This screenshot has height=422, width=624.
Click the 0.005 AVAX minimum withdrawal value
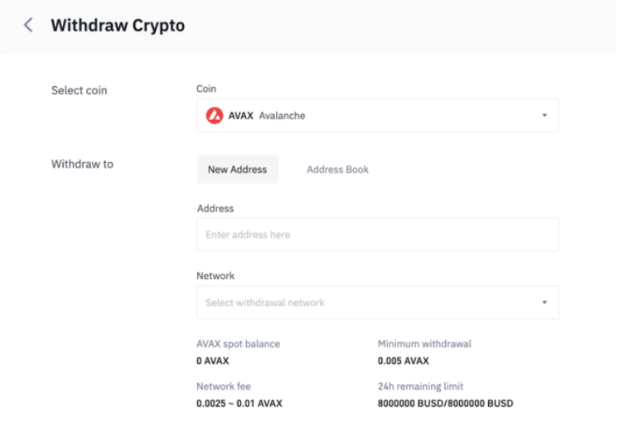pyautogui.click(x=404, y=361)
